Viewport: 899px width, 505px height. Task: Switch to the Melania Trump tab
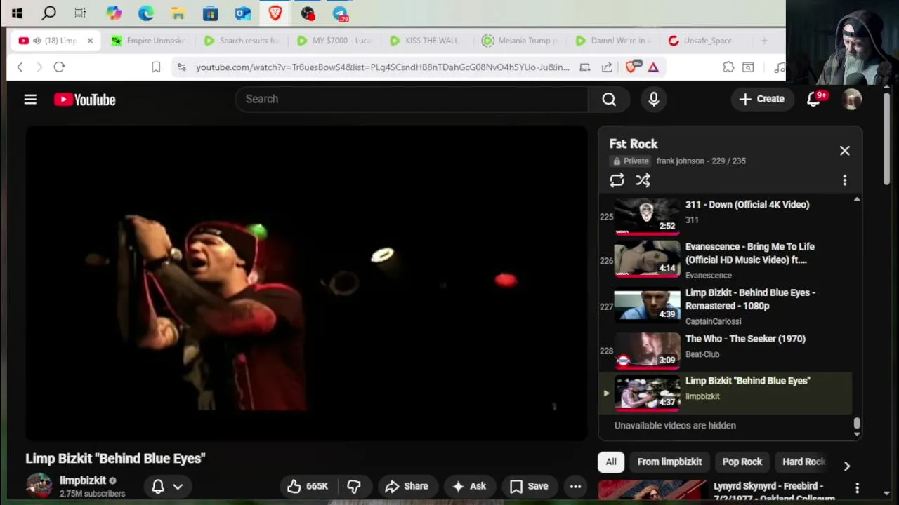point(521,41)
